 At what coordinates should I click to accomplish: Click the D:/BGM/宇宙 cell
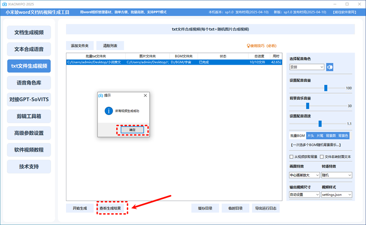tap(184, 62)
